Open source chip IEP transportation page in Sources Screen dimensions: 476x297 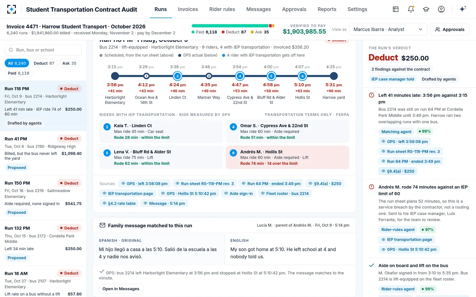[128, 193]
